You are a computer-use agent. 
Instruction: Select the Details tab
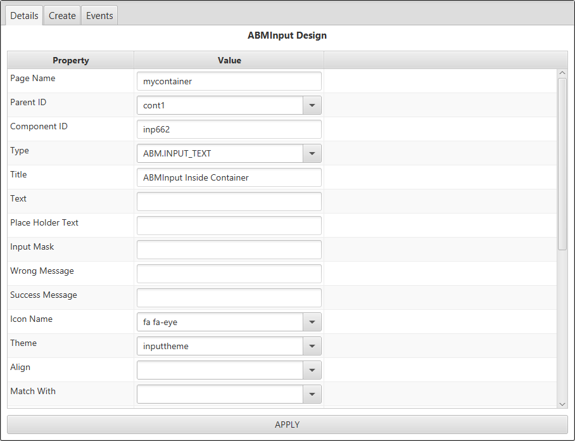[x=24, y=16]
